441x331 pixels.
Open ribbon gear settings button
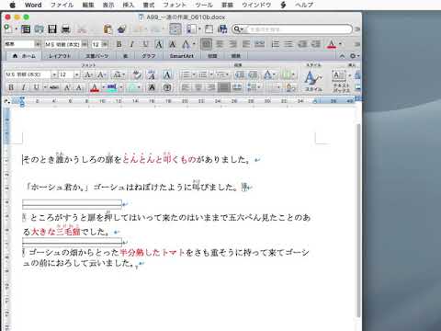[354, 56]
